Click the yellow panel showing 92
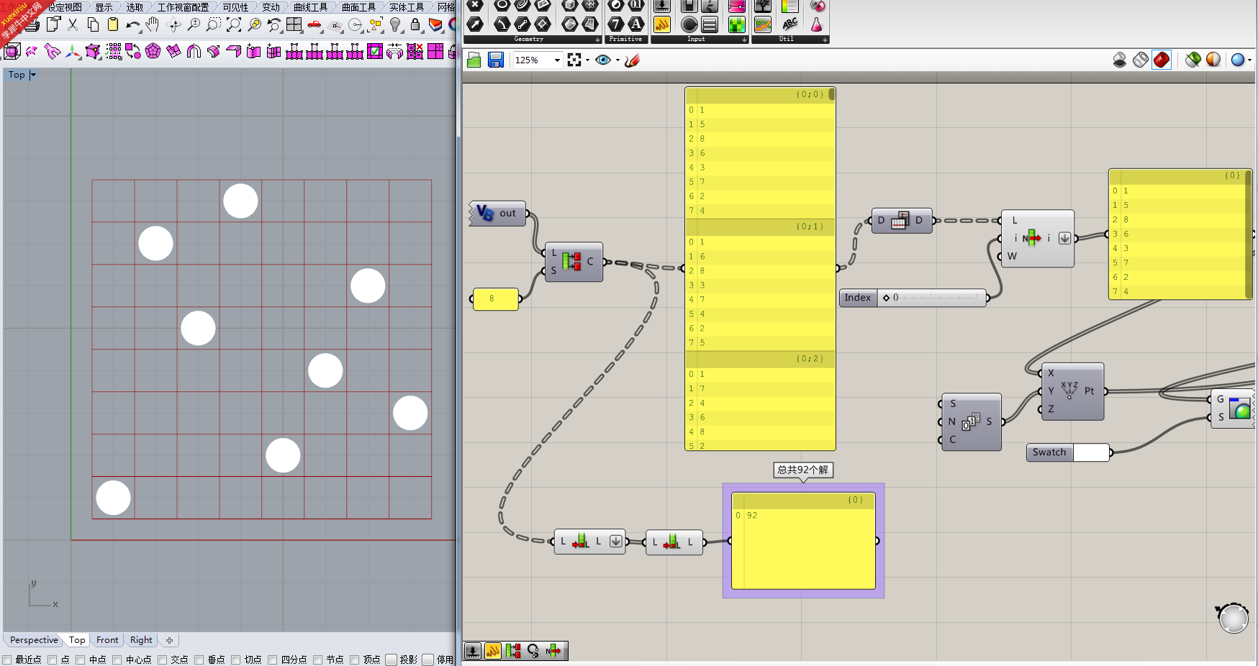Screen dimensions: 1258x666 click(804, 541)
